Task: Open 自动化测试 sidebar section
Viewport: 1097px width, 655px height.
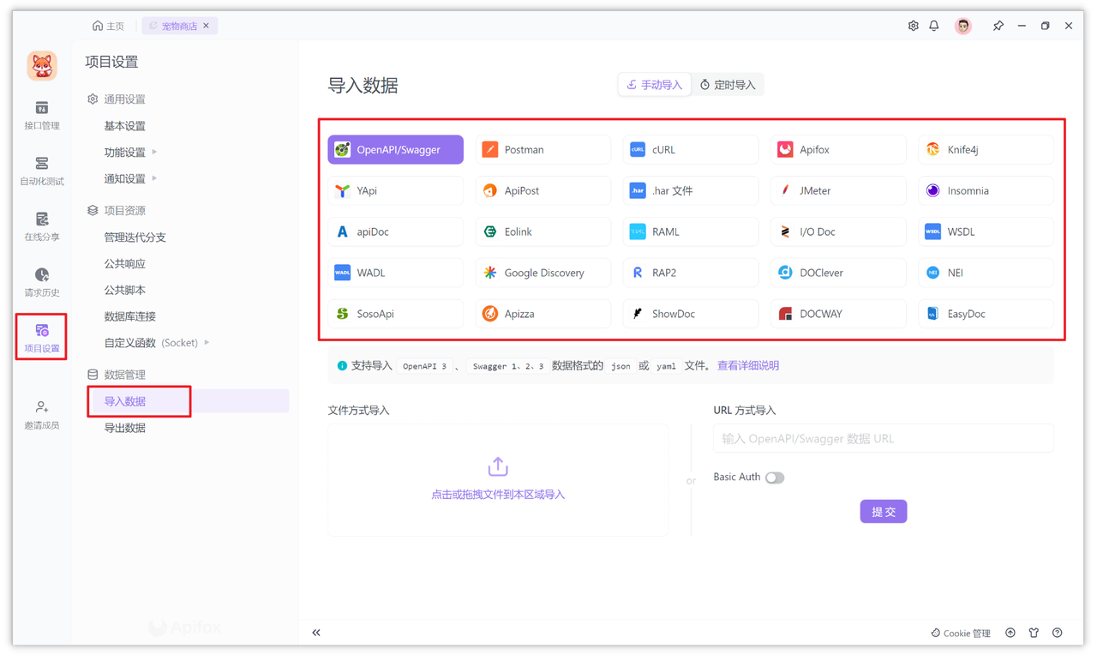Action: [x=41, y=171]
